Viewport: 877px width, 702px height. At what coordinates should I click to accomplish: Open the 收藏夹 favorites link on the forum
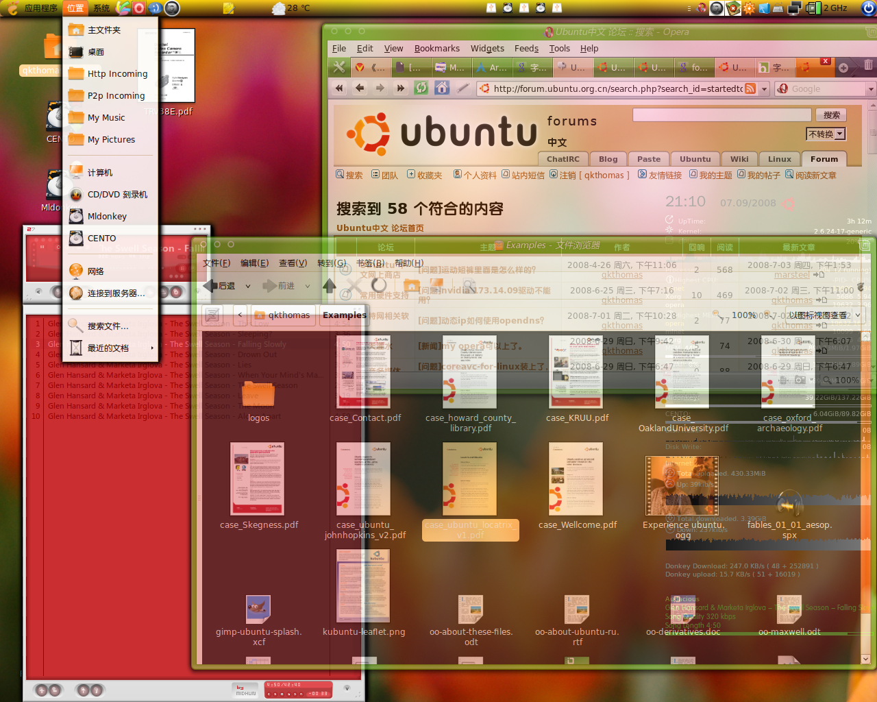coord(425,175)
